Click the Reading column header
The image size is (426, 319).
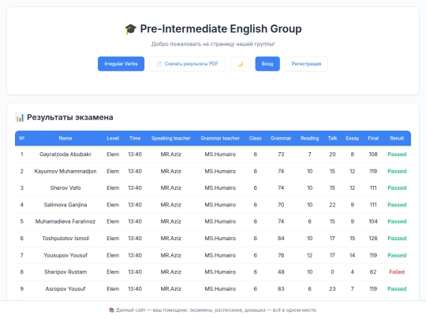(309, 139)
